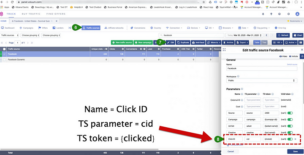This screenshot has height=155, width=304.
Task: Expand the Move to dropdown
Action: [214, 43]
